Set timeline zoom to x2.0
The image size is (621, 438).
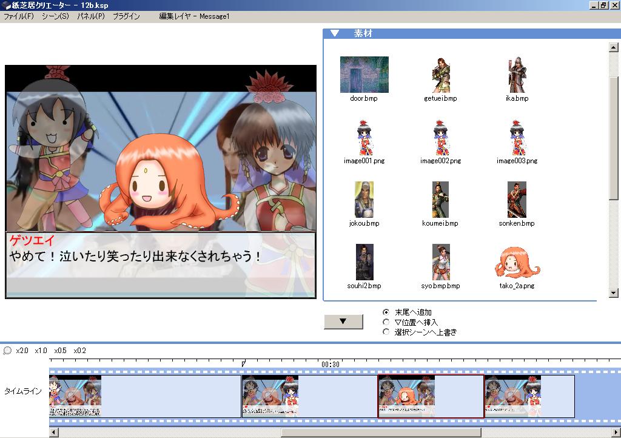coord(22,351)
